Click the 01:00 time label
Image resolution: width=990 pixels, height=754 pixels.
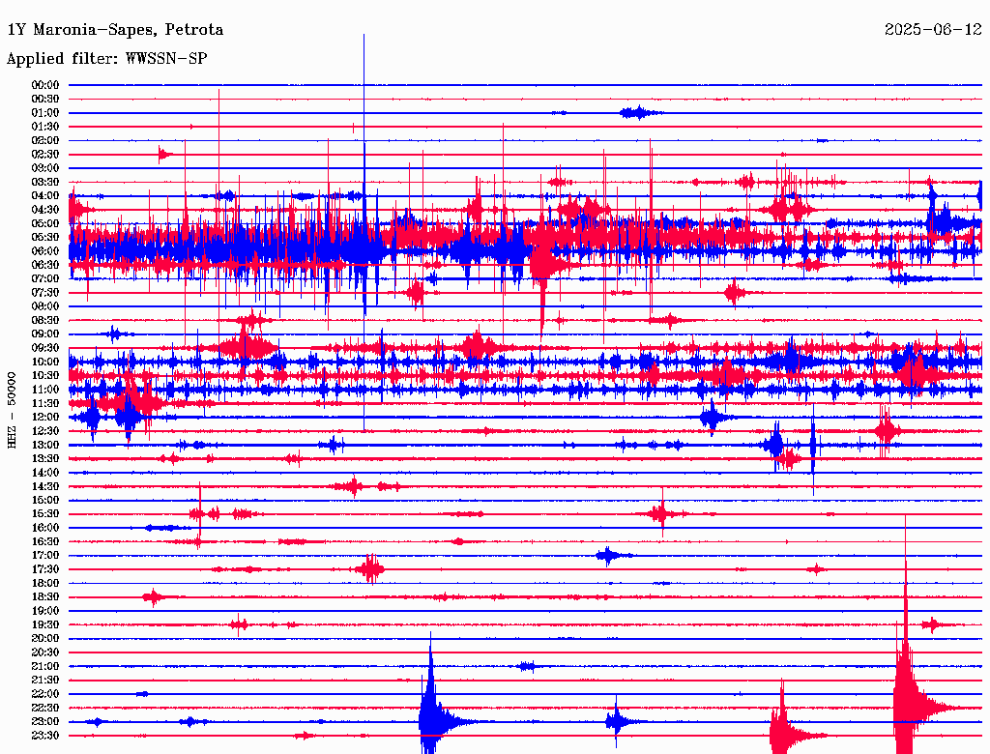[x=45, y=112]
